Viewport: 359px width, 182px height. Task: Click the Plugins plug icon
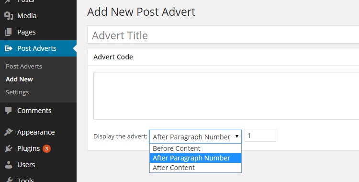click(9, 148)
